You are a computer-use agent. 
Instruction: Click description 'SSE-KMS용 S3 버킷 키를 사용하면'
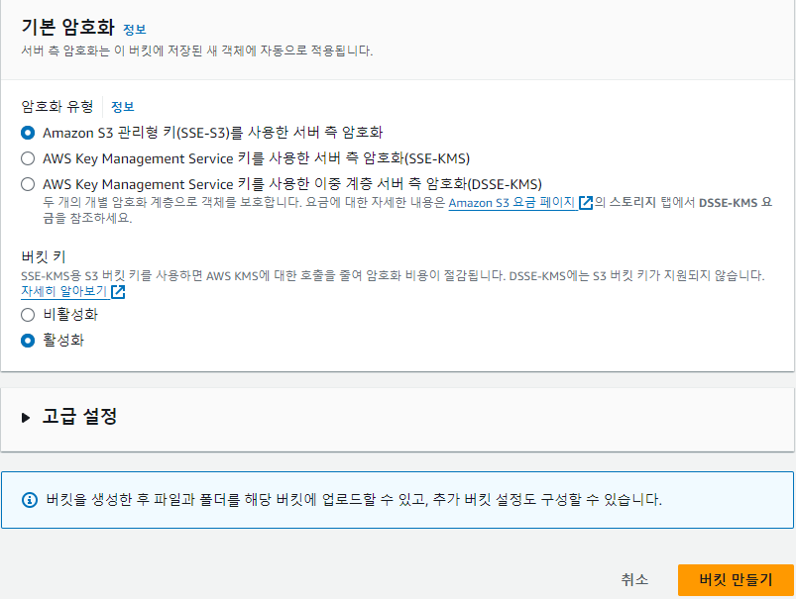[x=112, y=276]
